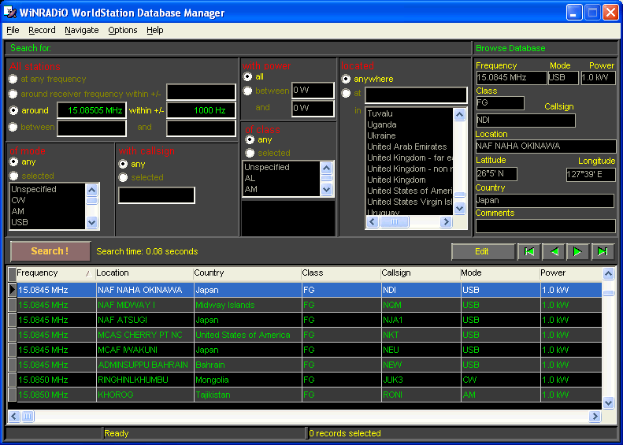Sort by Country column header
This screenshot has width=623, height=445.
[247, 273]
